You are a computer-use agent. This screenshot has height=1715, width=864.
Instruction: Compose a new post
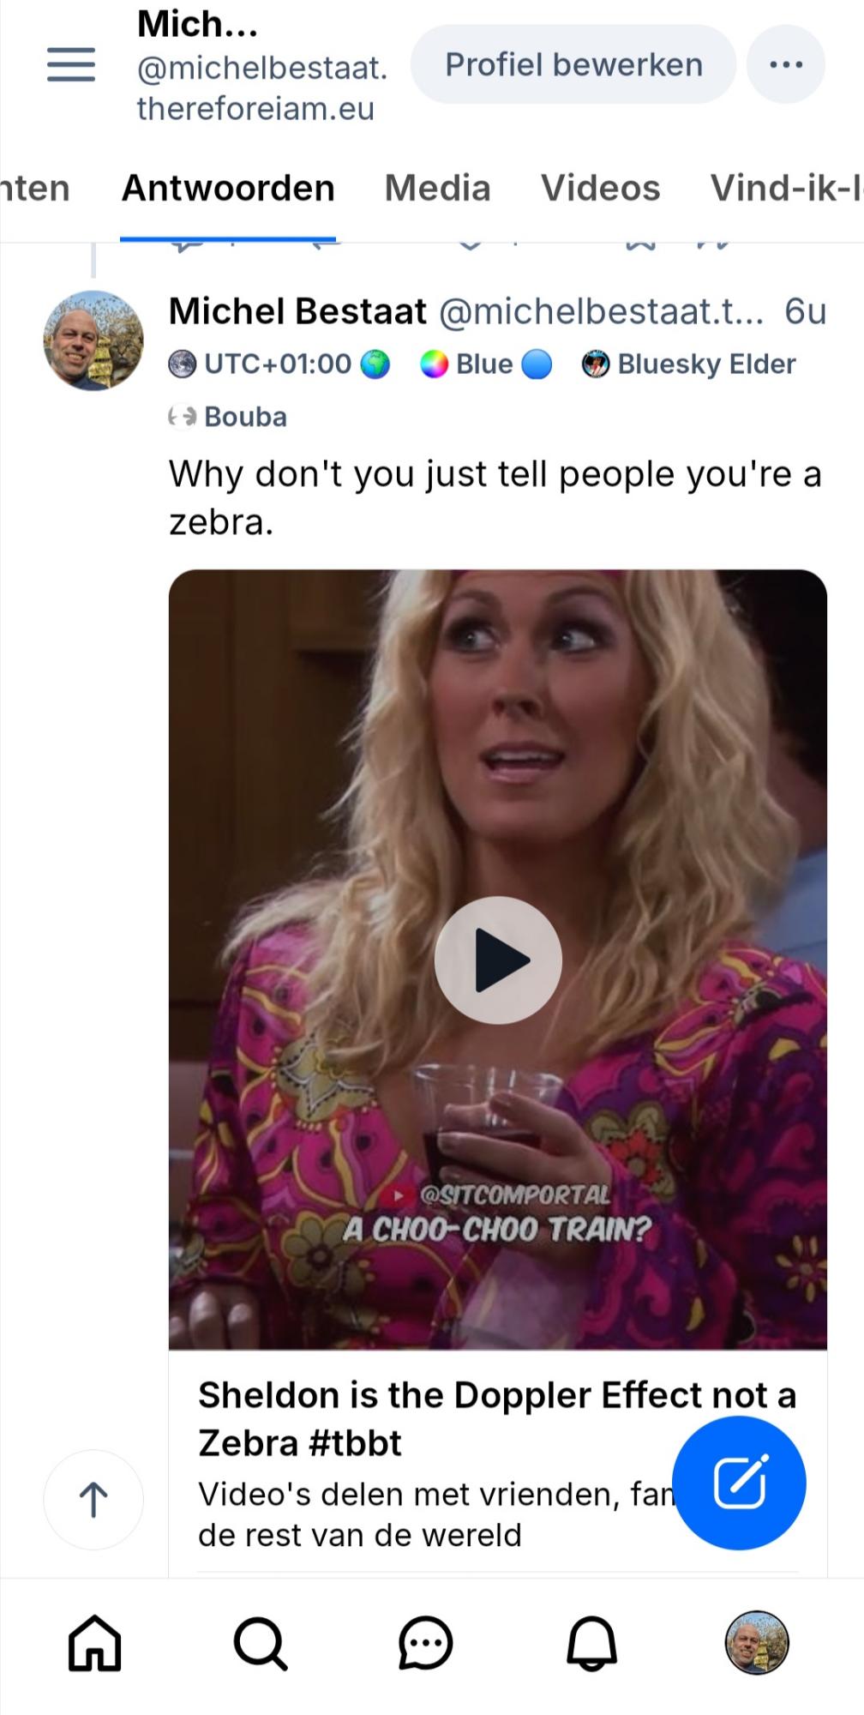pos(739,1483)
